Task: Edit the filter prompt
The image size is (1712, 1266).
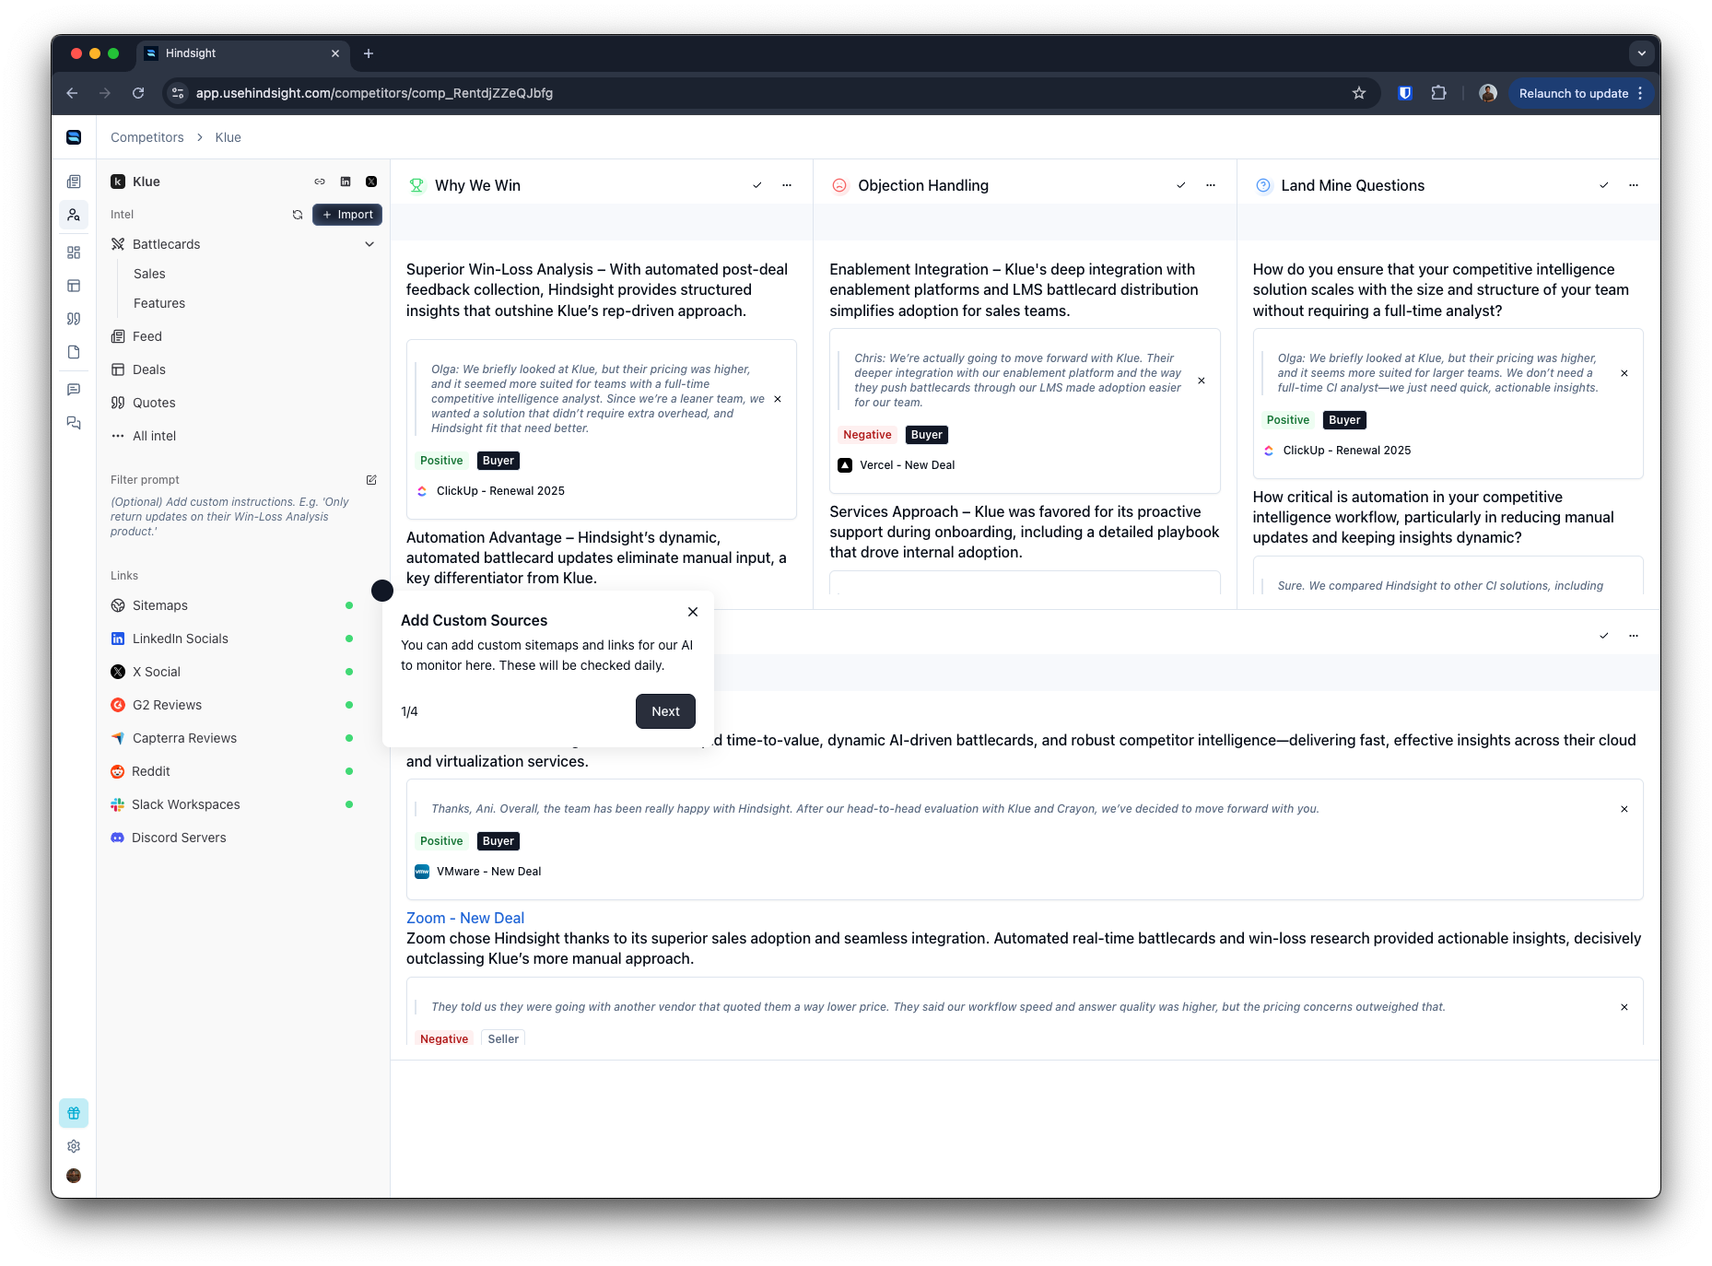Action: pyautogui.click(x=371, y=480)
